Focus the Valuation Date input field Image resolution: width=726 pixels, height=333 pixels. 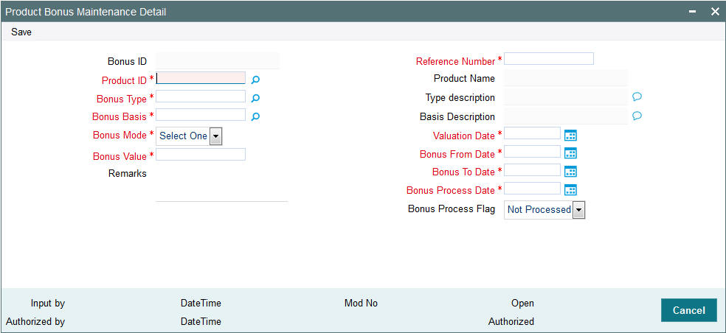click(x=533, y=133)
